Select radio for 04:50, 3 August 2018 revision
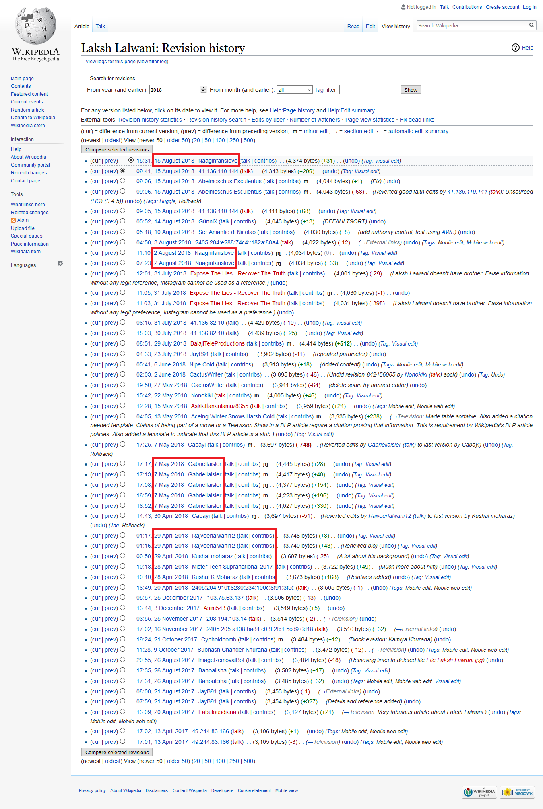543x809 pixels. point(123,242)
